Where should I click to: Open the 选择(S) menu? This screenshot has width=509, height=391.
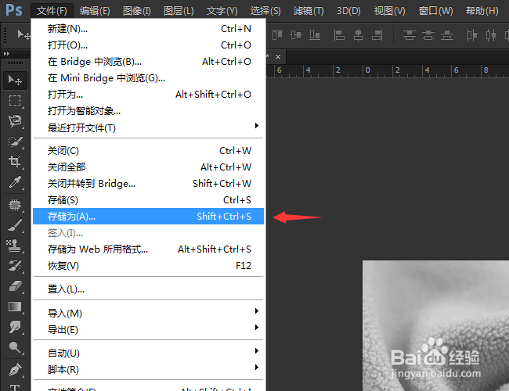(265, 11)
